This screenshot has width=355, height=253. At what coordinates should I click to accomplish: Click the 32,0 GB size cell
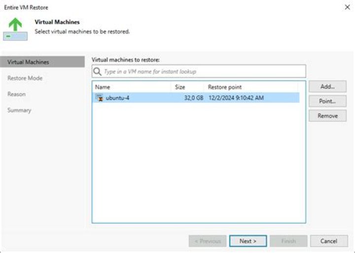click(194, 98)
